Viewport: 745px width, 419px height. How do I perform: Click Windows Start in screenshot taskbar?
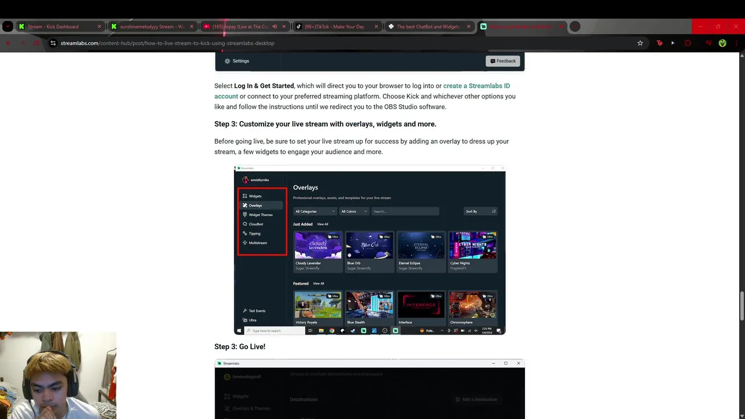coord(239,331)
